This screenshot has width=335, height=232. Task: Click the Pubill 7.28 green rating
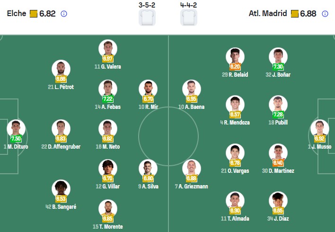coord(278,115)
